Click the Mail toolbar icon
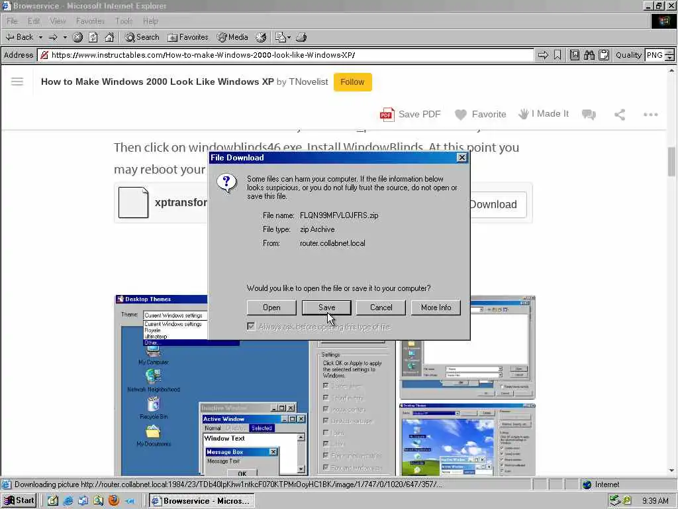Screen dimensions: 678x509 [280, 37]
